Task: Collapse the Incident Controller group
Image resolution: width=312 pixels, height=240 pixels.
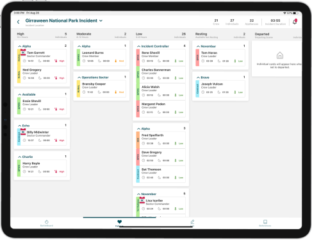Action: [138, 46]
